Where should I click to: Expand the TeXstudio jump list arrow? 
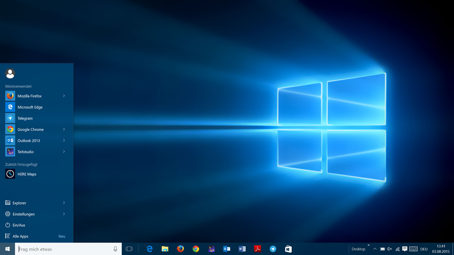click(x=64, y=151)
